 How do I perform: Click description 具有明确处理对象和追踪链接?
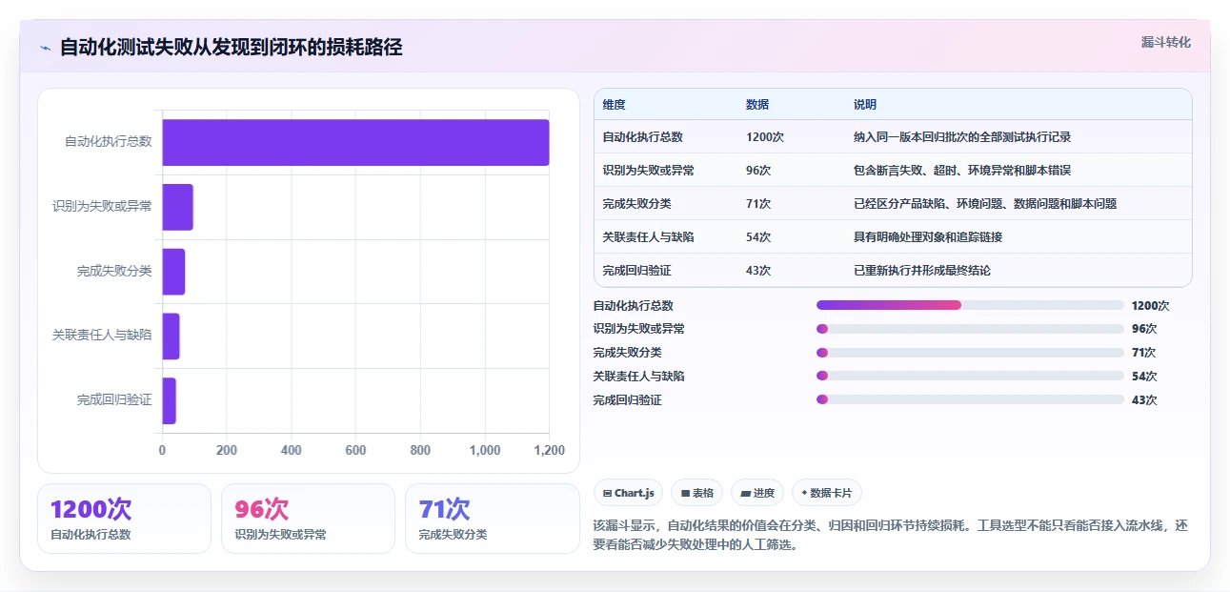[x=928, y=237]
